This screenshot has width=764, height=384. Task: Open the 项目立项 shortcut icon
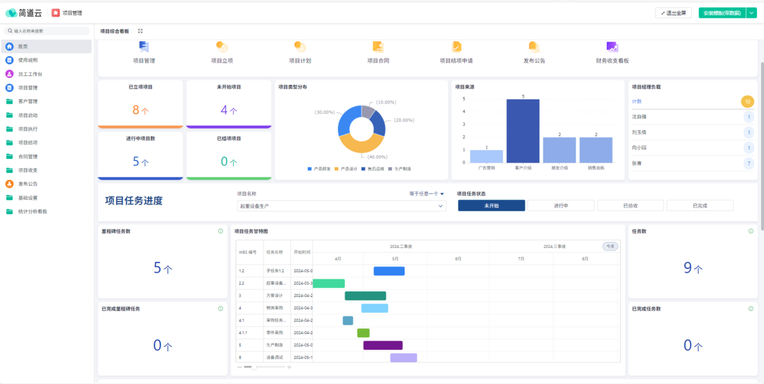coord(222,47)
